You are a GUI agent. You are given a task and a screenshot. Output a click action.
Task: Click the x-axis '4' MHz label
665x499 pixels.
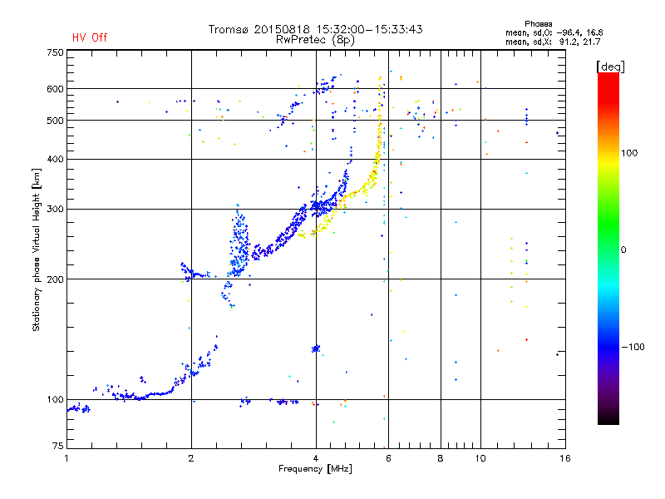tap(316, 458)
